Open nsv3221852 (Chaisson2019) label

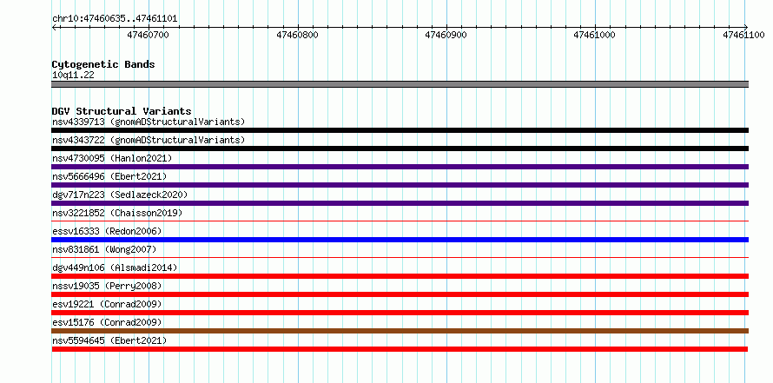[x=117, y=213]
